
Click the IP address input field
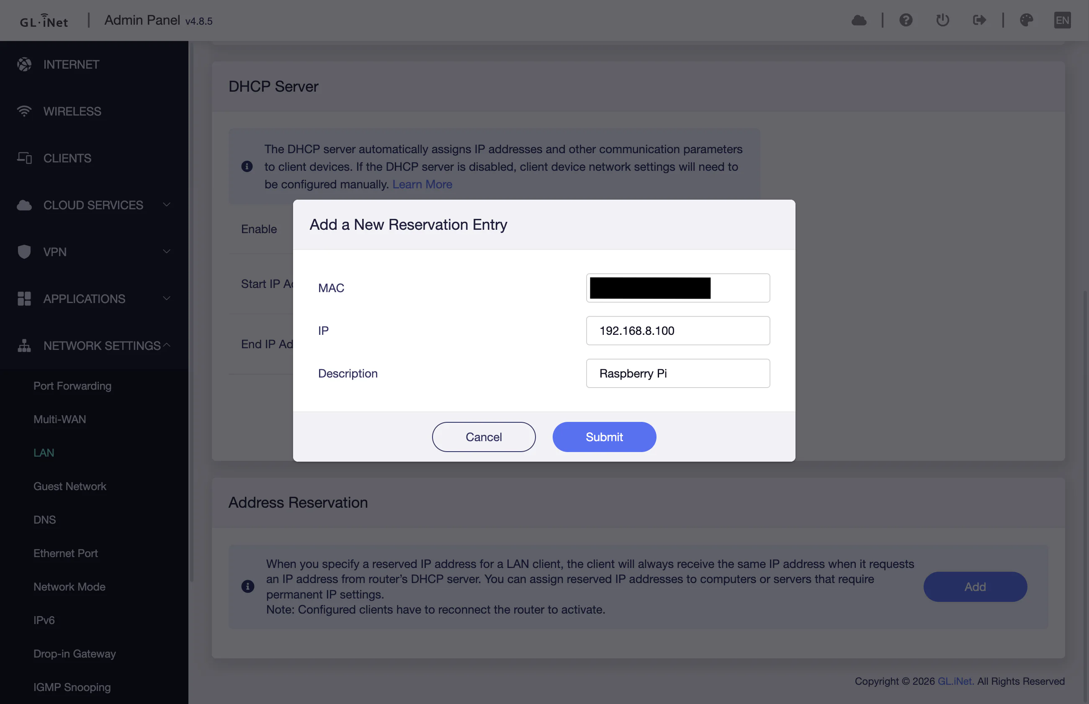point(677,331)
